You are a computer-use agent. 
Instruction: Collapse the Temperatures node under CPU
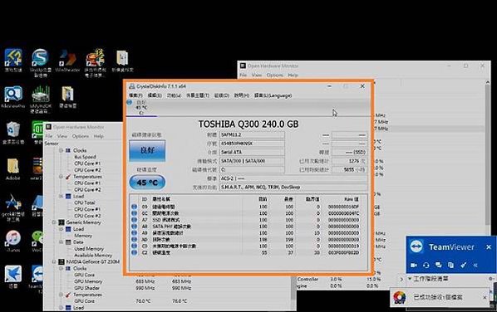tap(61, 177)
